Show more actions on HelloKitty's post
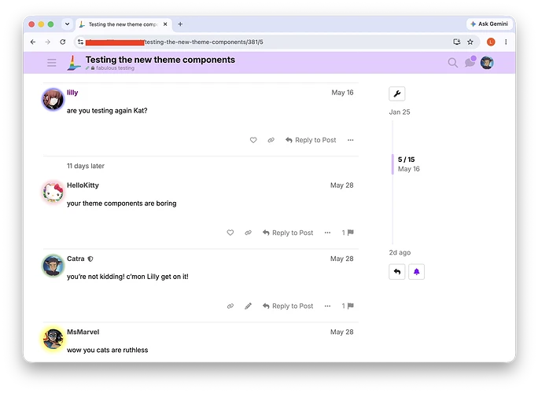Viewport: 538px width, 393px height. 327,233
